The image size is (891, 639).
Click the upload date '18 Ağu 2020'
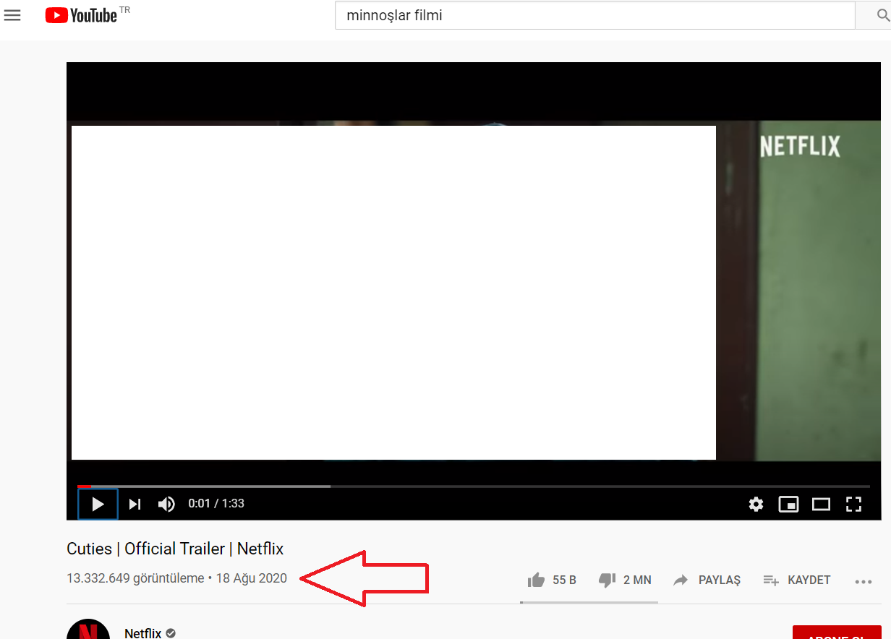[x=252, y=578]
